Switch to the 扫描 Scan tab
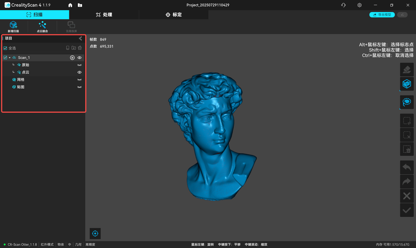 coord(34,15)
